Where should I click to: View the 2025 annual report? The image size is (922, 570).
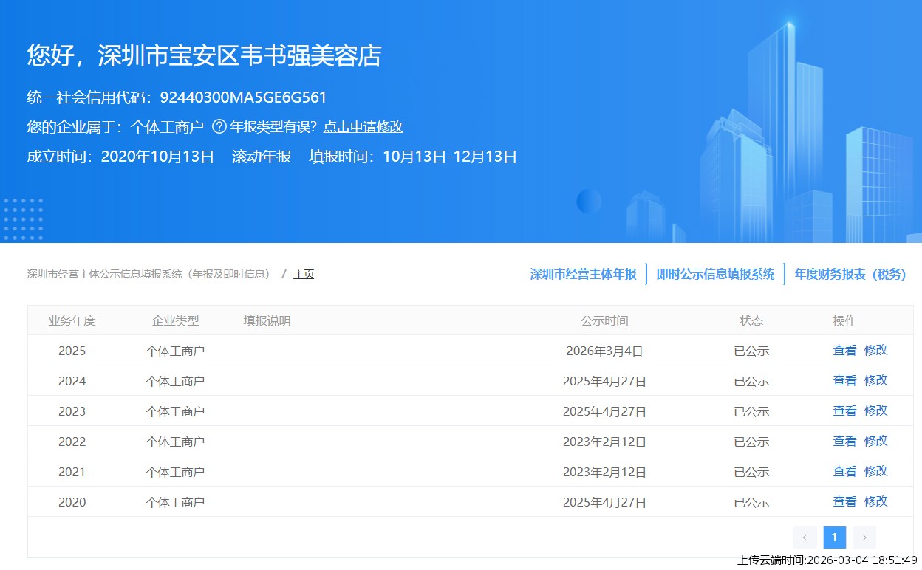[844, 351]
